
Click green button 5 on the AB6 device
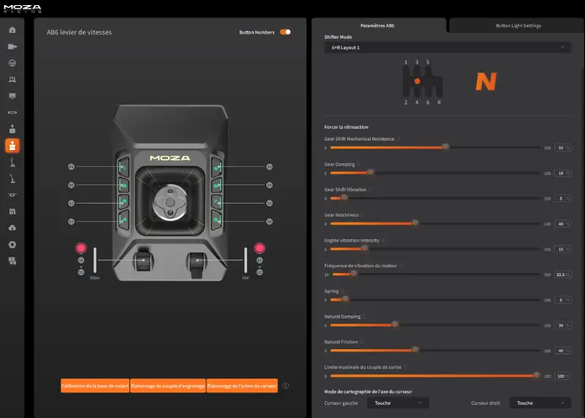tap(216, 167)
